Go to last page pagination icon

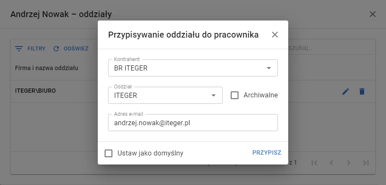click(x=366, y=163)
